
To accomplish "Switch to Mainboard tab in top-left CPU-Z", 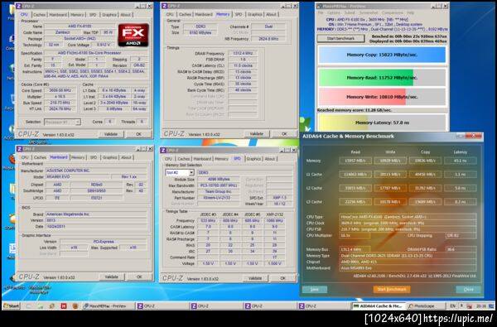I will coord(58,15).
